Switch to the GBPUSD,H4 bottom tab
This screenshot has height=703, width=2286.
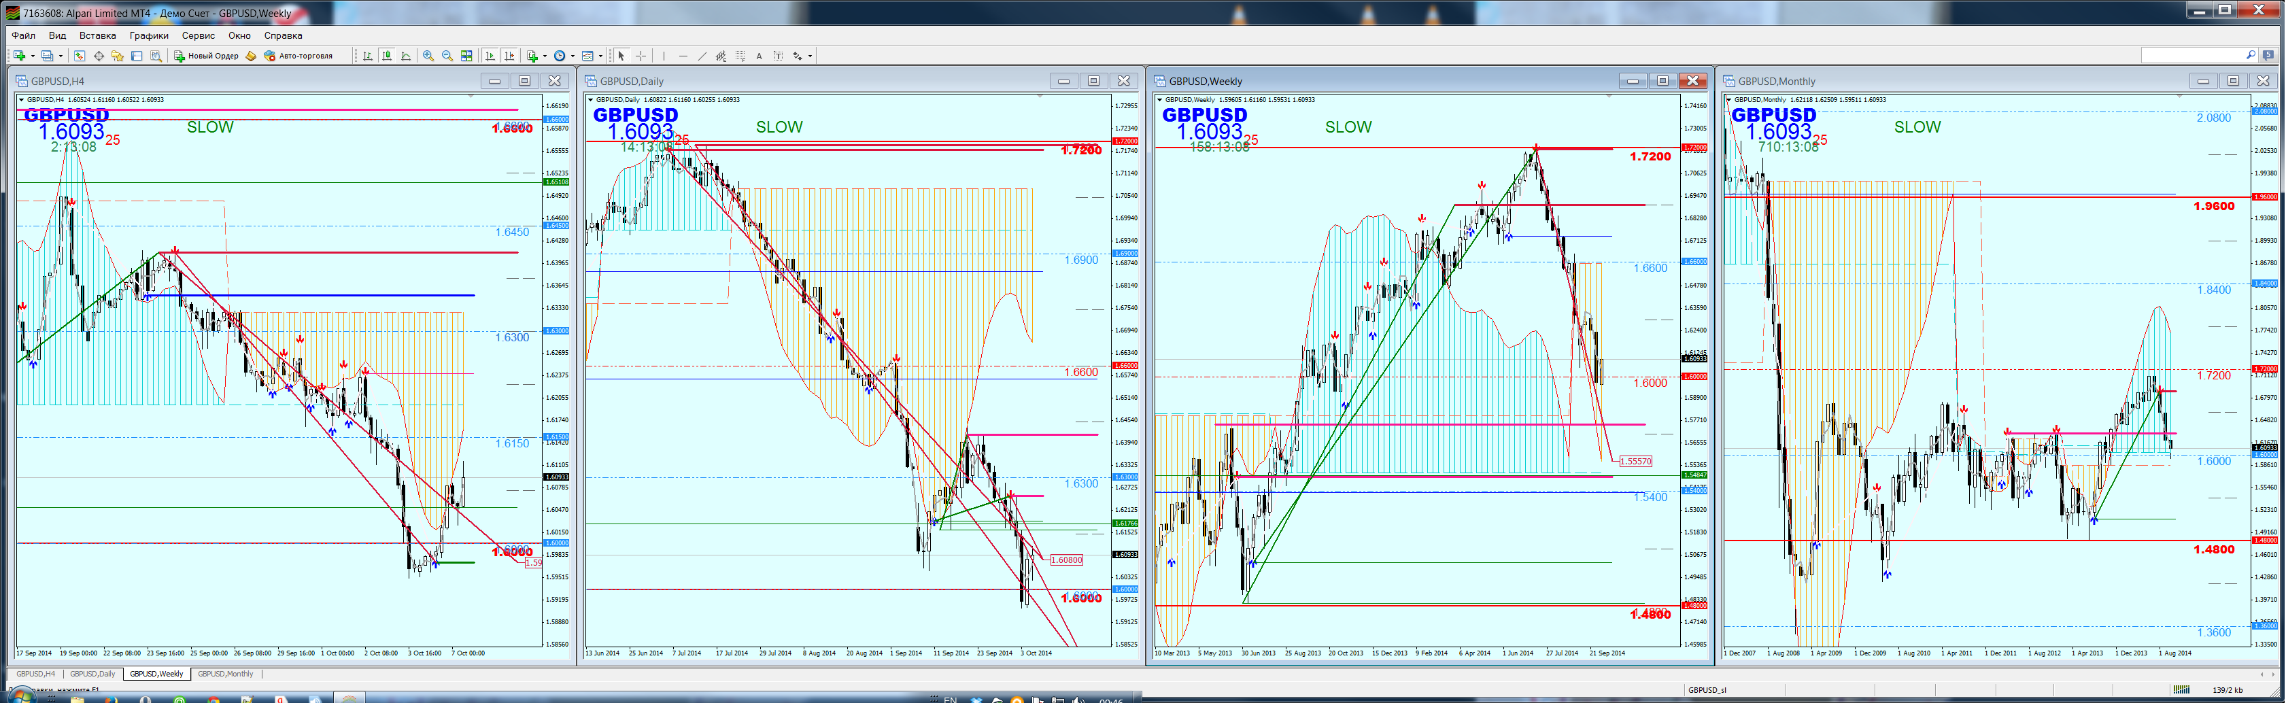(35, 674)
